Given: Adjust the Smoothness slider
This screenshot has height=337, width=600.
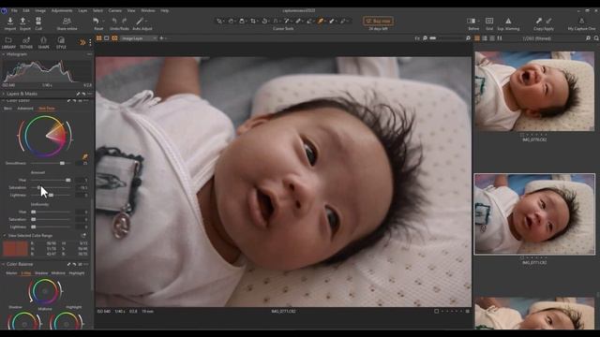Looking at the screenshot, I should click(x=51, y=163).
